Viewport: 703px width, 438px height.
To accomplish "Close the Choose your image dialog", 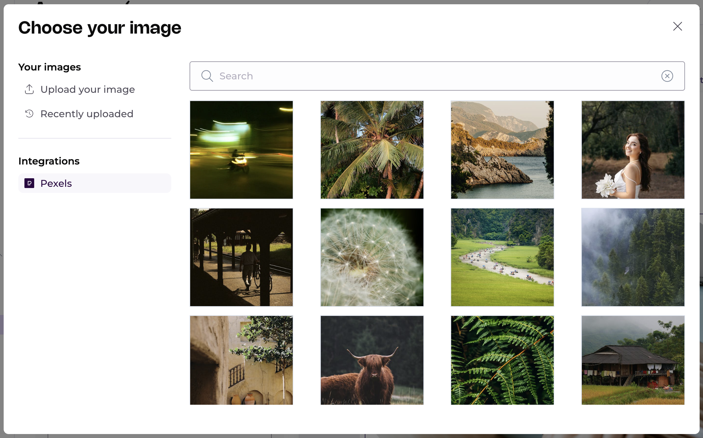I will click(x=677, y=27).
